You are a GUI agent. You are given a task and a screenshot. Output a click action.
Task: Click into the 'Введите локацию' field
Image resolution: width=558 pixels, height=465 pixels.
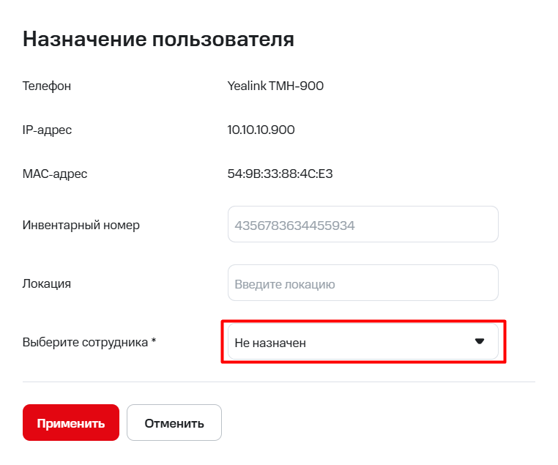click(362, 283)
